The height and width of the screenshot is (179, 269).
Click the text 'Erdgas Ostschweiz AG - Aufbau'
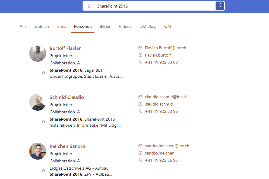(79, 168)
